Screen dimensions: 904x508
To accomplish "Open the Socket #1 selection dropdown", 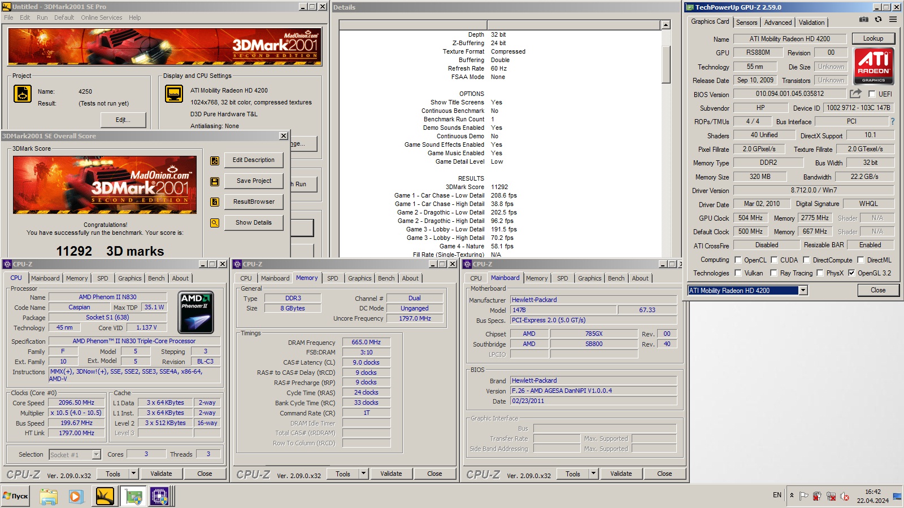I will point(96,454).
